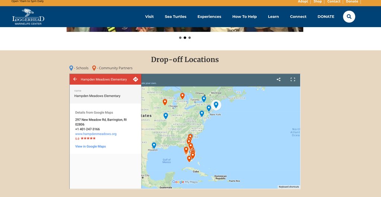Click the Loggerhead Marinelife Center logo
381x197 pixels.
pyautogui.click(x=28, y=17)
